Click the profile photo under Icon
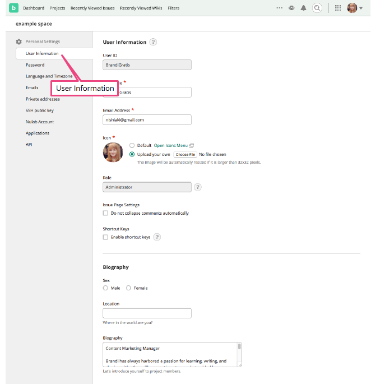This screenshot has width=371, height=384. (x=113, y=152)
